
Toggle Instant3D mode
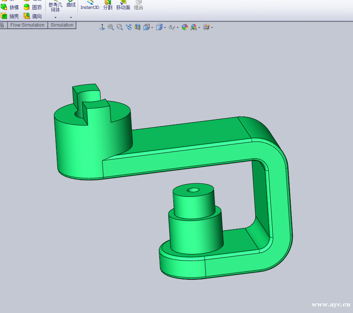coord(90,5)
